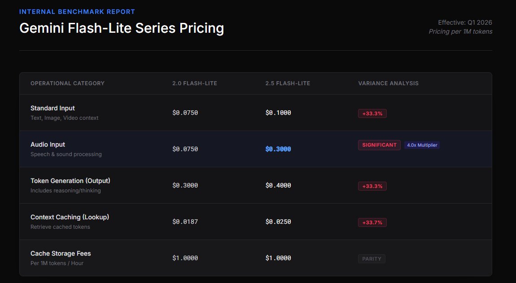Viewport: 516px width, 283px height.
Task: Click the Gemini Flash-Lite Series Pricing title
Action: (122, 28)
